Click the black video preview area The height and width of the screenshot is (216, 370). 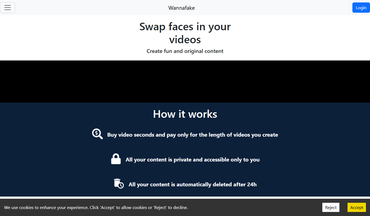pos(185,82)
